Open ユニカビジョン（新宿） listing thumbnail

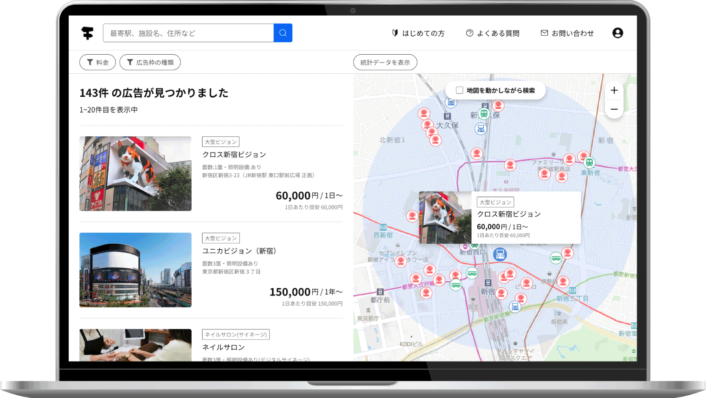click(x=135, y=270)
